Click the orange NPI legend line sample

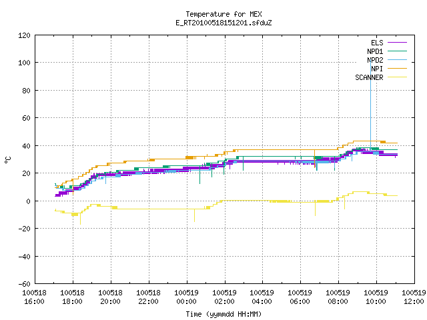click(398, 68)
